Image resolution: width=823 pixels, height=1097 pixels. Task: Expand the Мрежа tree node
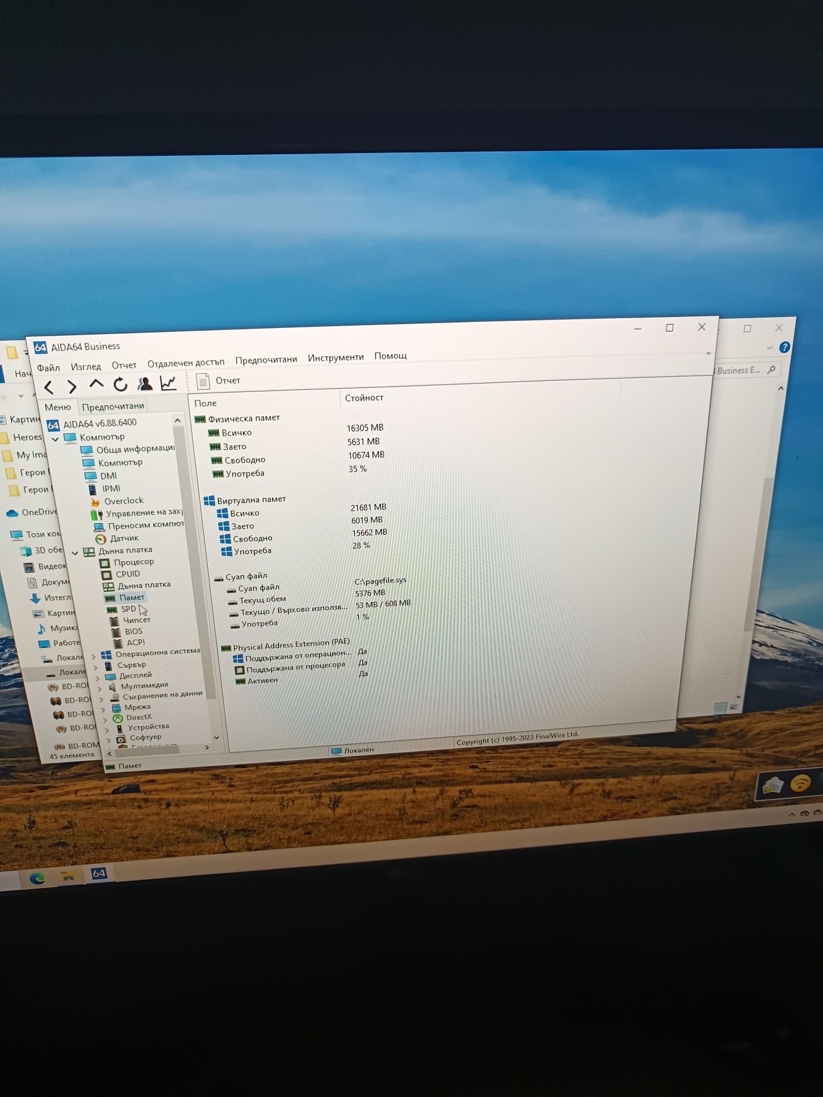click(x=103, y=709)
